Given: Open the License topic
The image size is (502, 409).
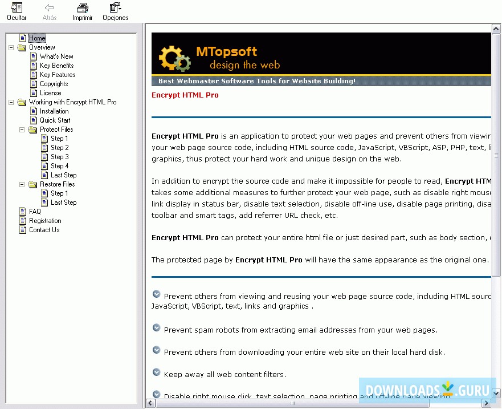Looking at the screenshot, I should 50,93.
